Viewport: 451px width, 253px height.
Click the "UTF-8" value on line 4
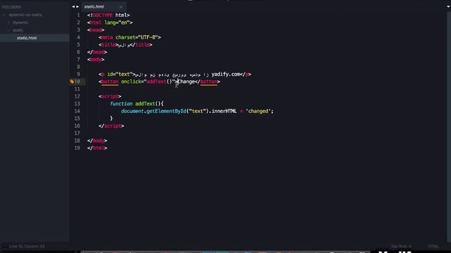148,37
